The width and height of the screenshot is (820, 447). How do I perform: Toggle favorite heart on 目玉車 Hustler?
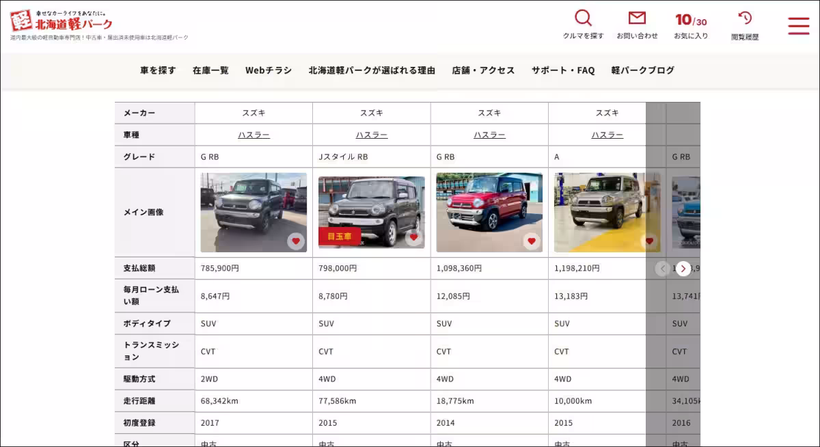pos(413,238)
